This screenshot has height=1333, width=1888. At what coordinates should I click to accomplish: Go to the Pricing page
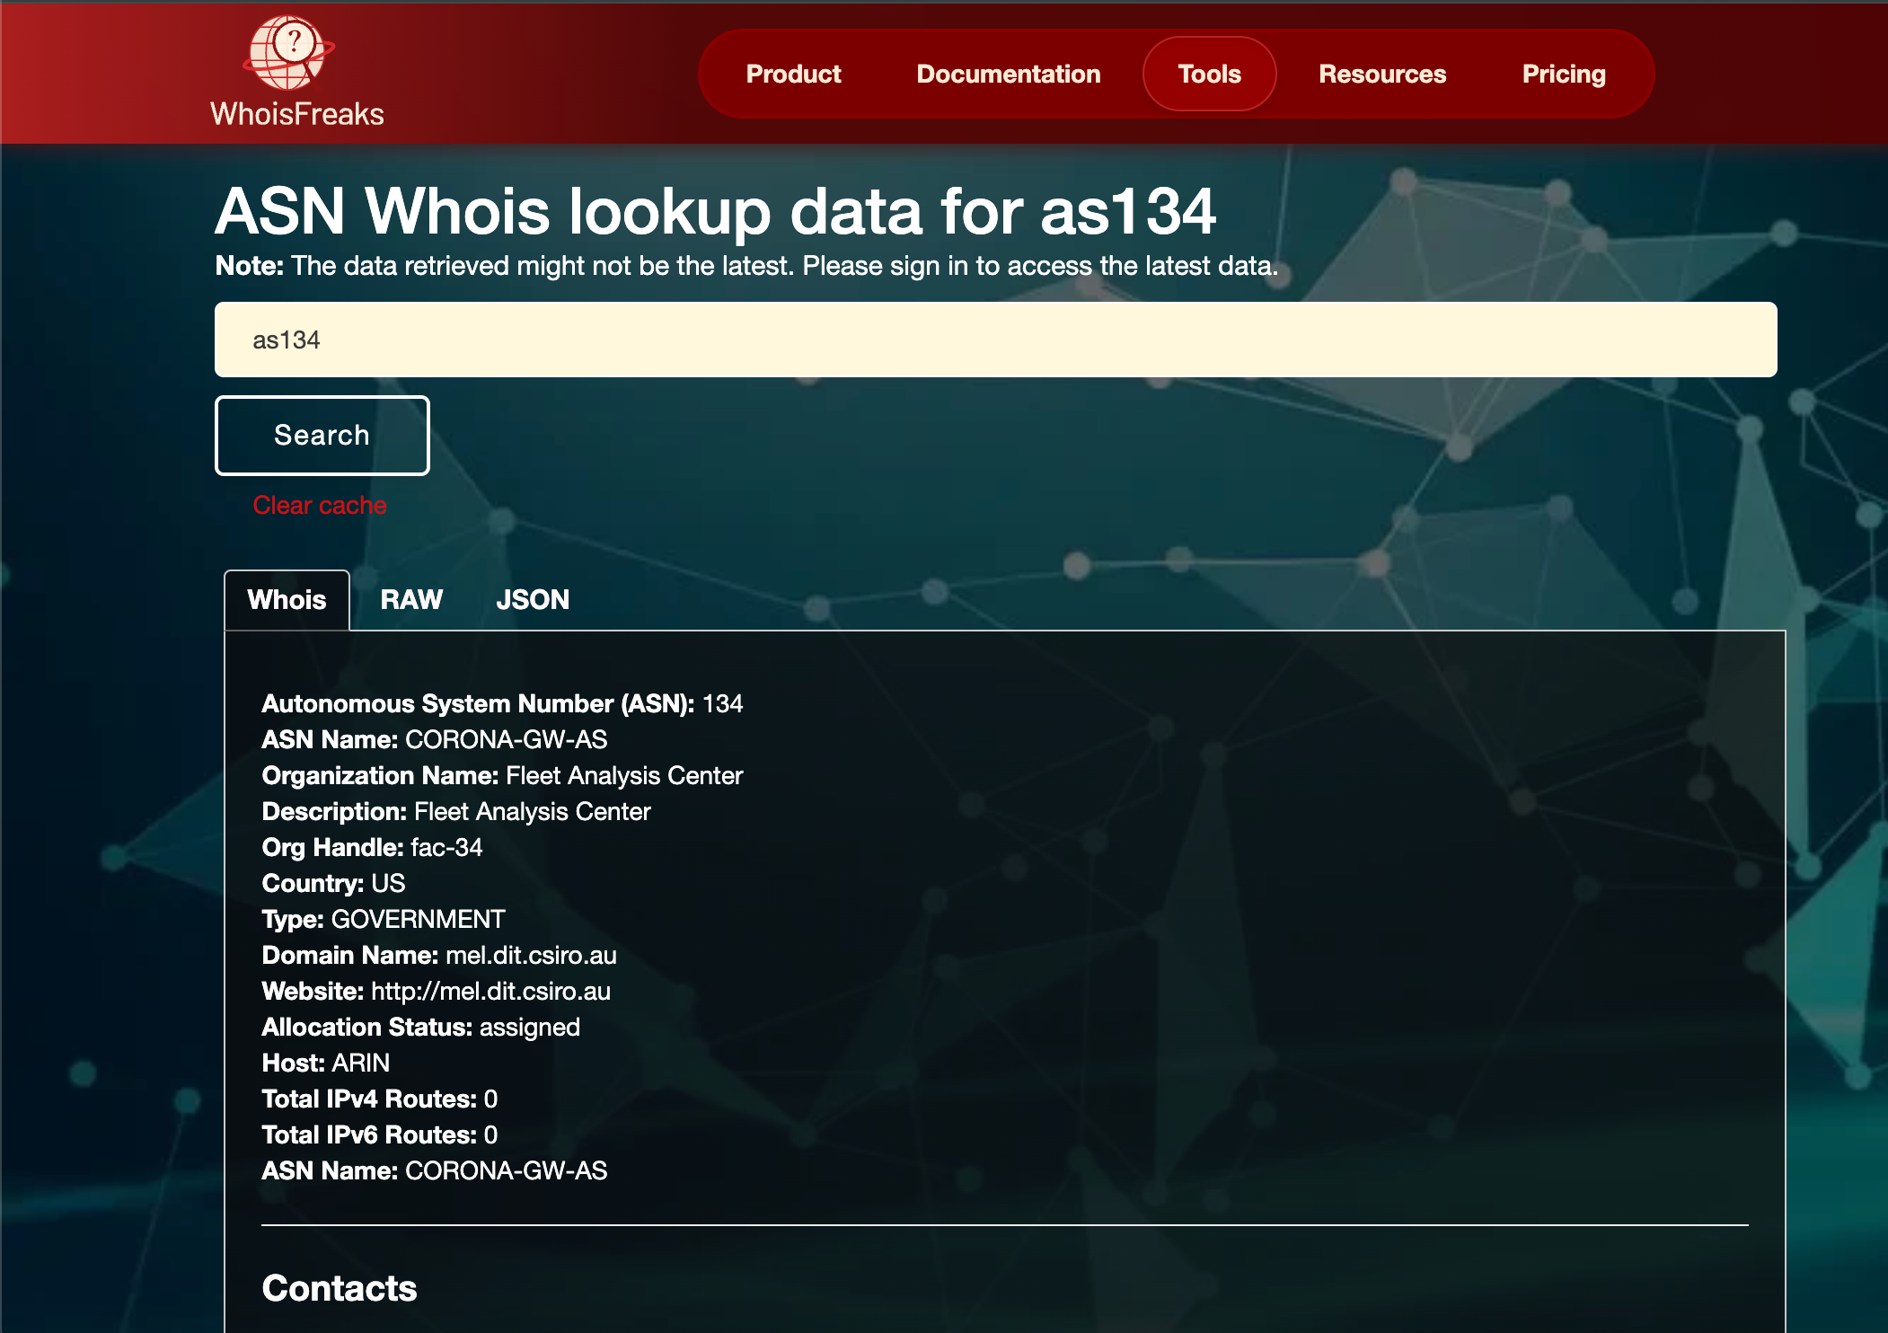pos(1564,74)
